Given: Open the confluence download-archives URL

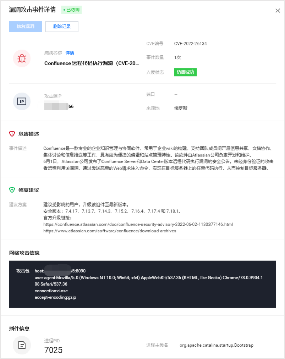Looking at the screenshot, I should click(110, 231).
